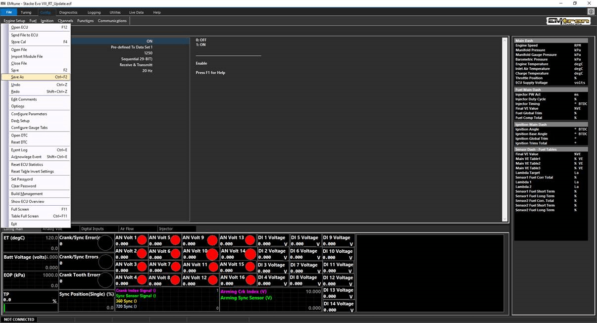Toggle the ON setting in the CAN configuration

[149, 41]
